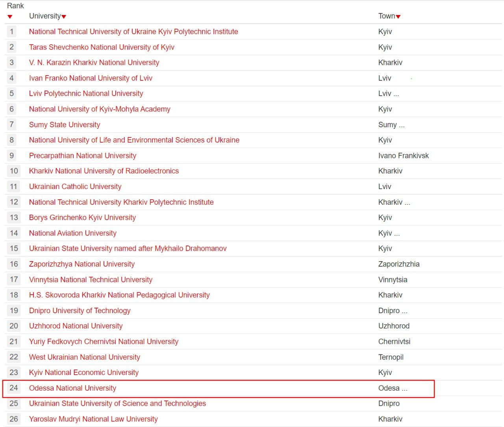Open Yaroslav Mudryi National Law University

point(93,419)
